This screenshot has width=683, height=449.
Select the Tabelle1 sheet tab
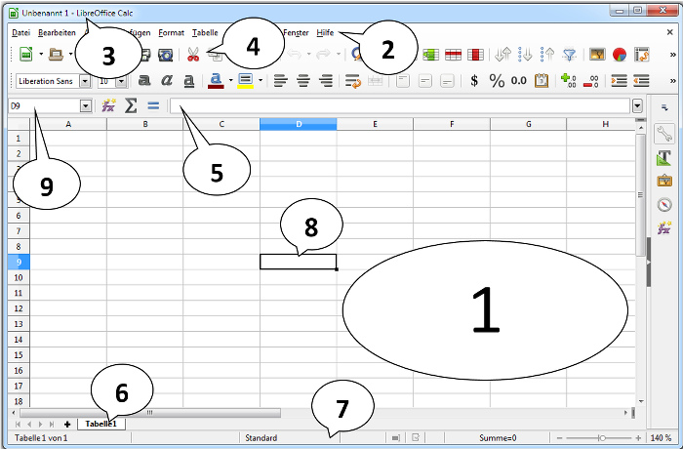click(x=100, y=425)
